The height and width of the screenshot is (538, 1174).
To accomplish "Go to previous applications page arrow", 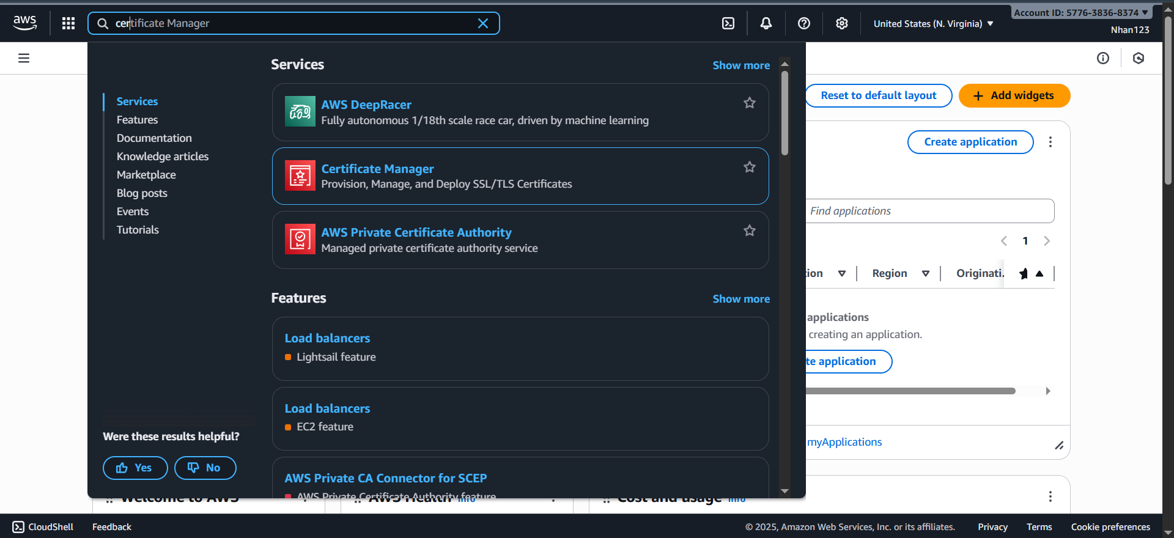I will [x=1004, y=241].
